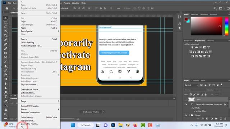Viewport: 230px width, 129px height.
Task: Add a Brightness/Contrast adjustment
Action: [192, 47]
